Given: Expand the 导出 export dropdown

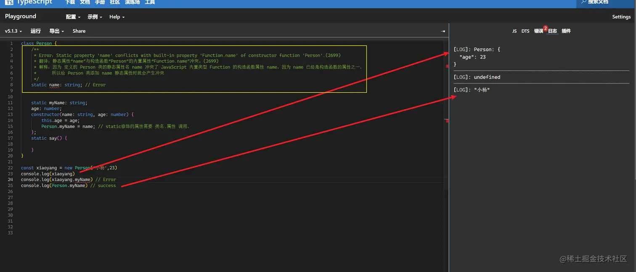Looking at the screenshot, I should (56, 31).
